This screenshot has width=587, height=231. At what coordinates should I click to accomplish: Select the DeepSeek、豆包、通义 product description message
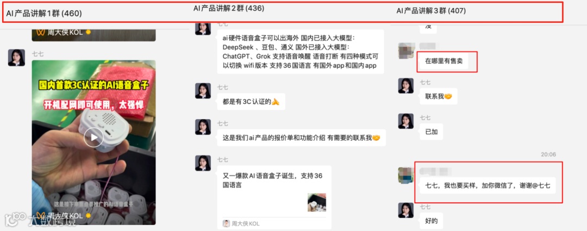point(301,52)
